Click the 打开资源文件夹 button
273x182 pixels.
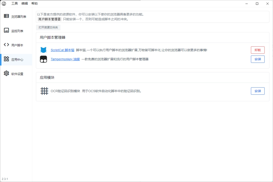48,27
